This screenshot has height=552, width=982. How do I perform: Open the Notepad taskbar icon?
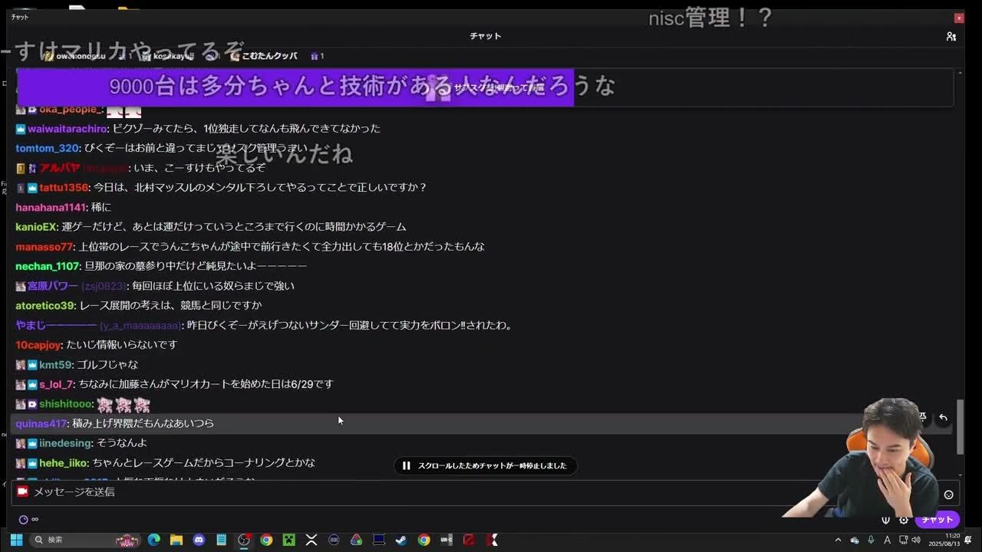click(221, 540)
